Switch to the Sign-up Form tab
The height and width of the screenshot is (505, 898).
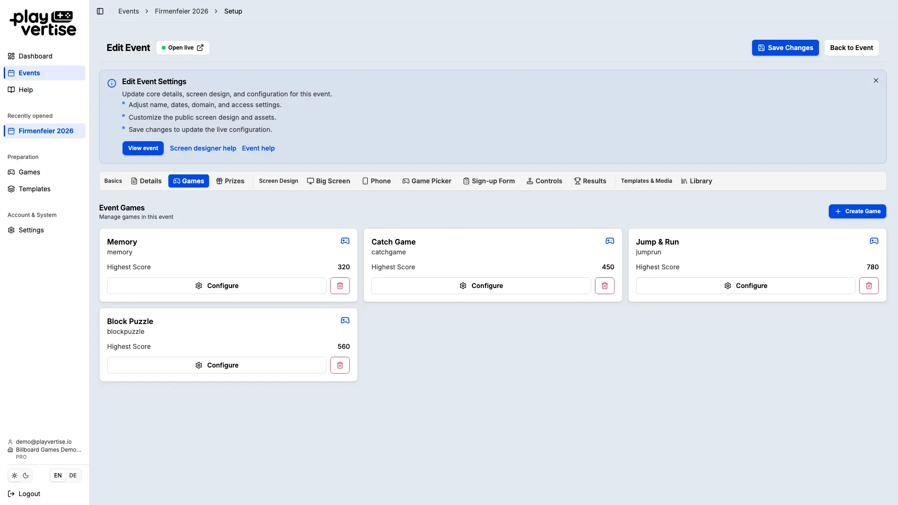[489, 181]
